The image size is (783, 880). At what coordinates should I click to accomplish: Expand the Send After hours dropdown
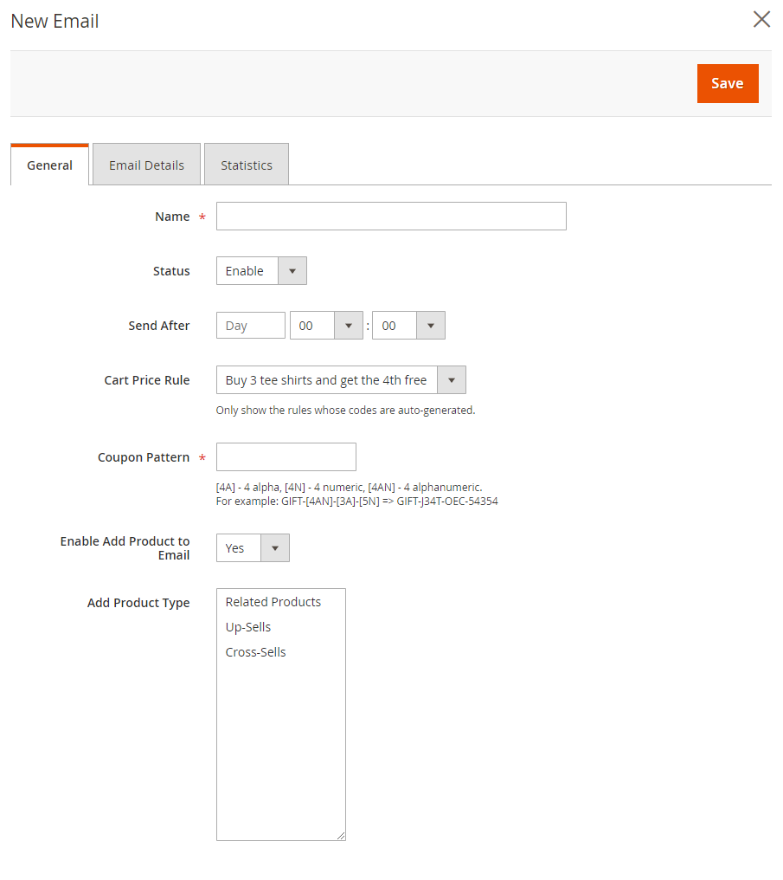tap(348, 326)
